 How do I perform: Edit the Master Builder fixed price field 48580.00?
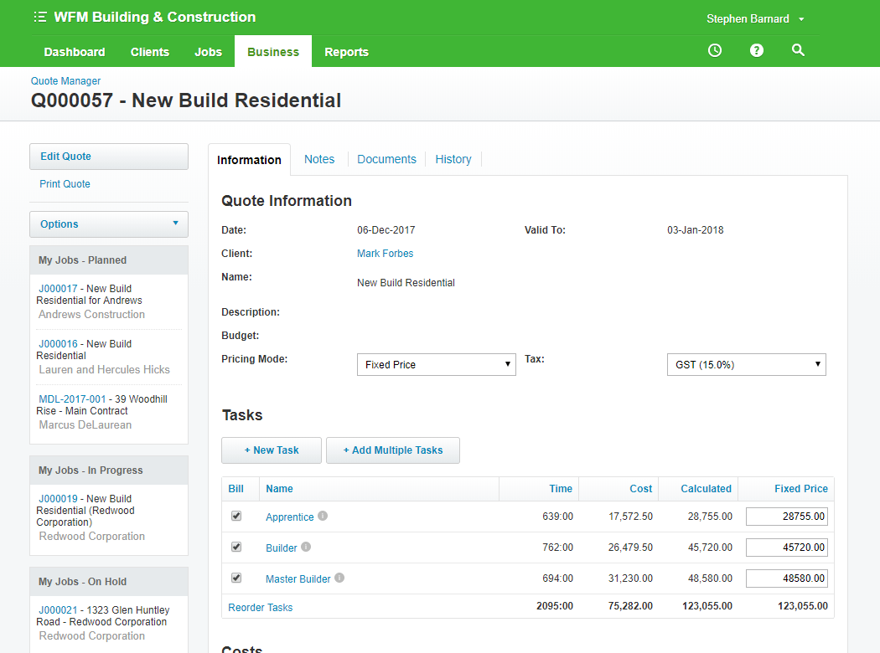(x=787, y=578)
